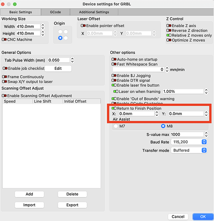The height and width of the screenshot is (221, 214).
Task: Open the Additional Settings tab
Action: pos(94,12)
